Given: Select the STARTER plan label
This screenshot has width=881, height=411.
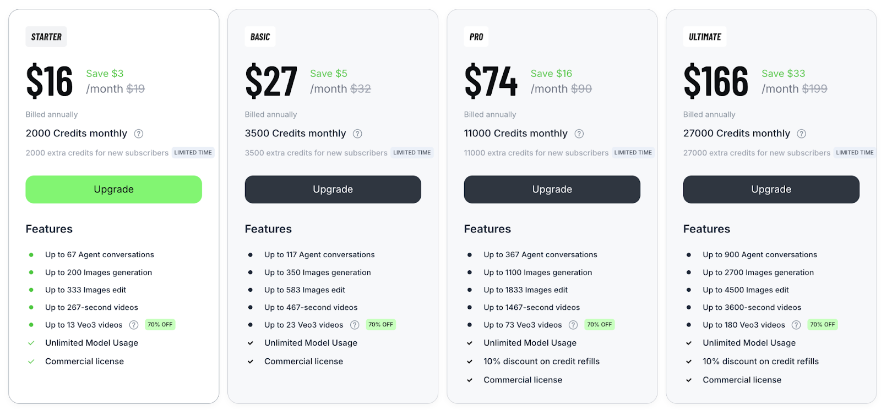Looking at the screenshot, I should coord(46,37).
